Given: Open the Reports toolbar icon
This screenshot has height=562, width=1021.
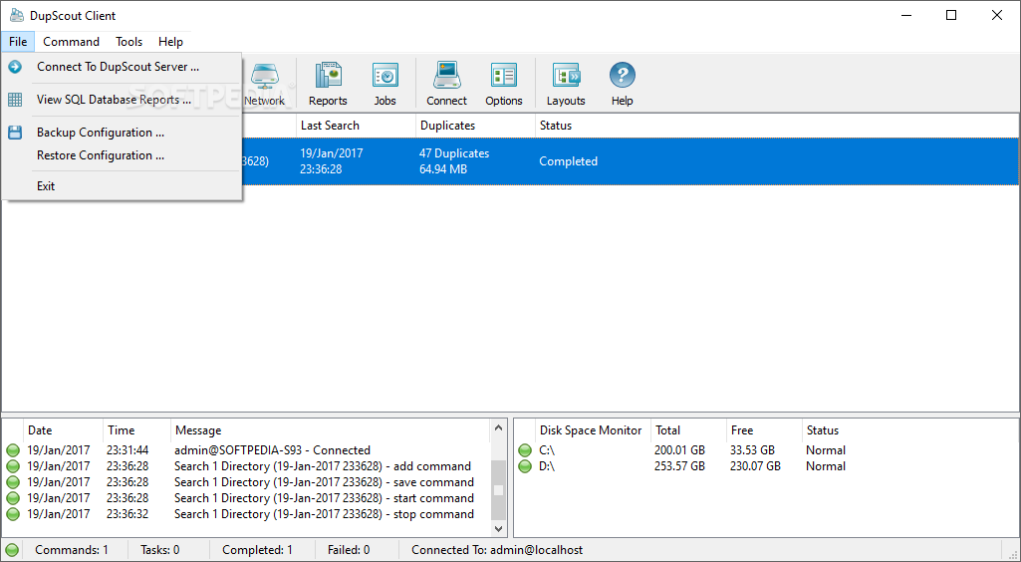Looking at the screenshot, I should click(328, 76).
